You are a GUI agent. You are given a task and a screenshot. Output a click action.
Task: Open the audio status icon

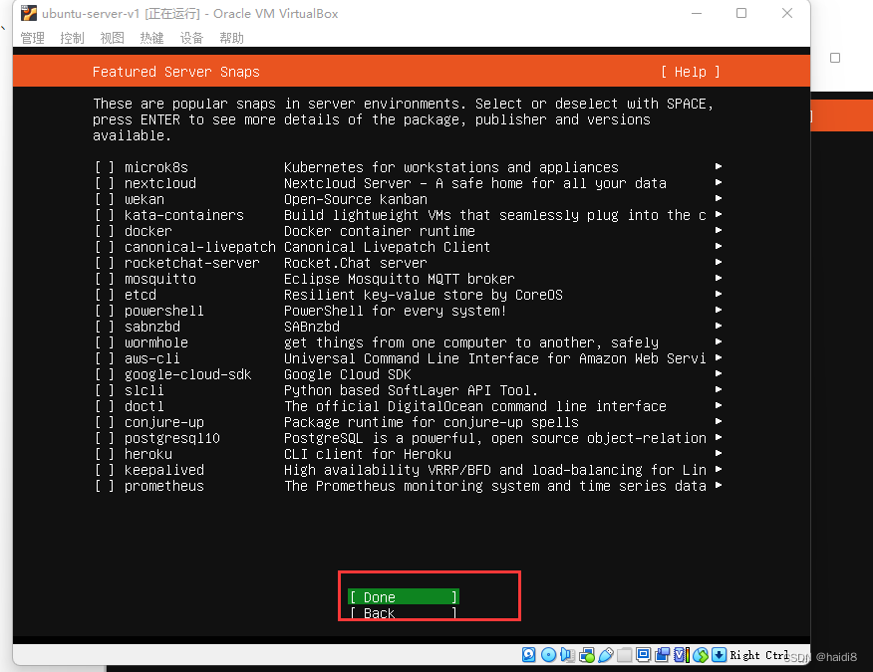coord(567,655)
